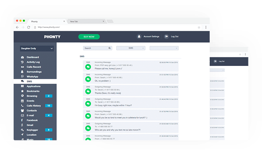
Task: Bookmark page with the browser star icon
Action: [x=199, y=28]
